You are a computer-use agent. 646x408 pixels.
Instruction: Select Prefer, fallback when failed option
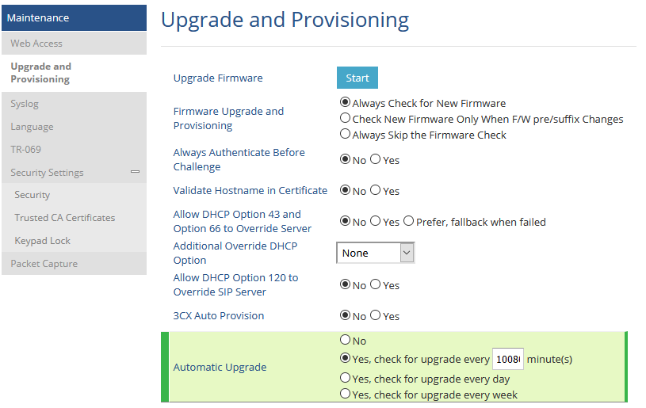tap(409, 222)
